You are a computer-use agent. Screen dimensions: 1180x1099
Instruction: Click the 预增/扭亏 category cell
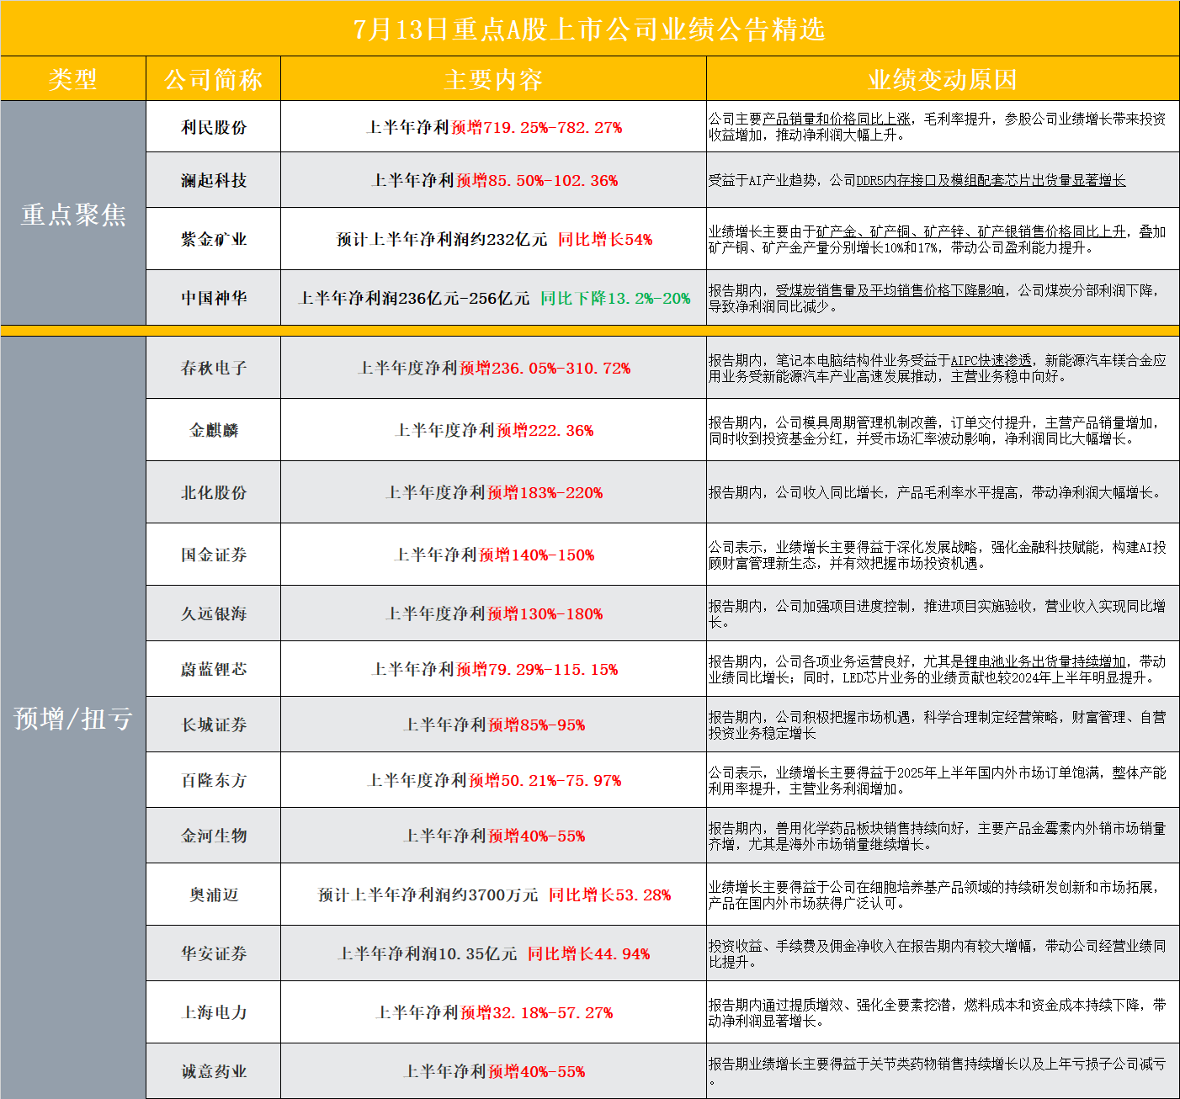[73, 718]
